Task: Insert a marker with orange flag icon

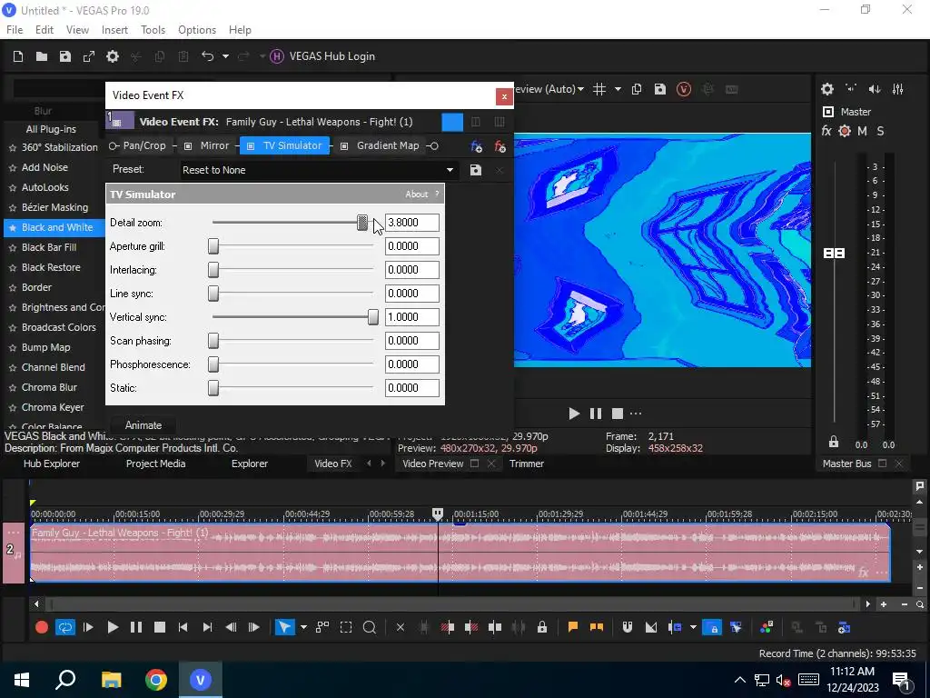Action: pos(573,627)
